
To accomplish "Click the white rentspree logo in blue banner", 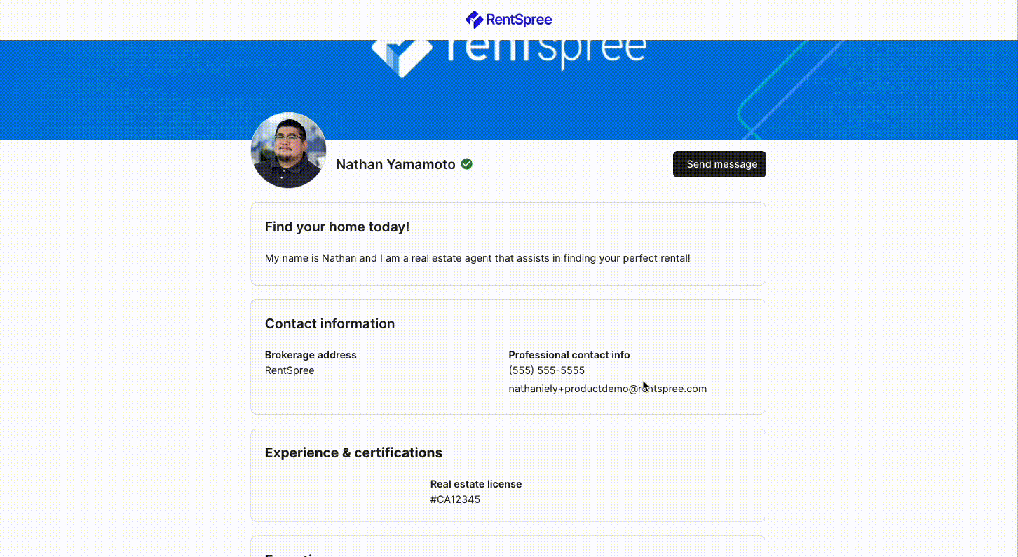I will pos(508,55).
